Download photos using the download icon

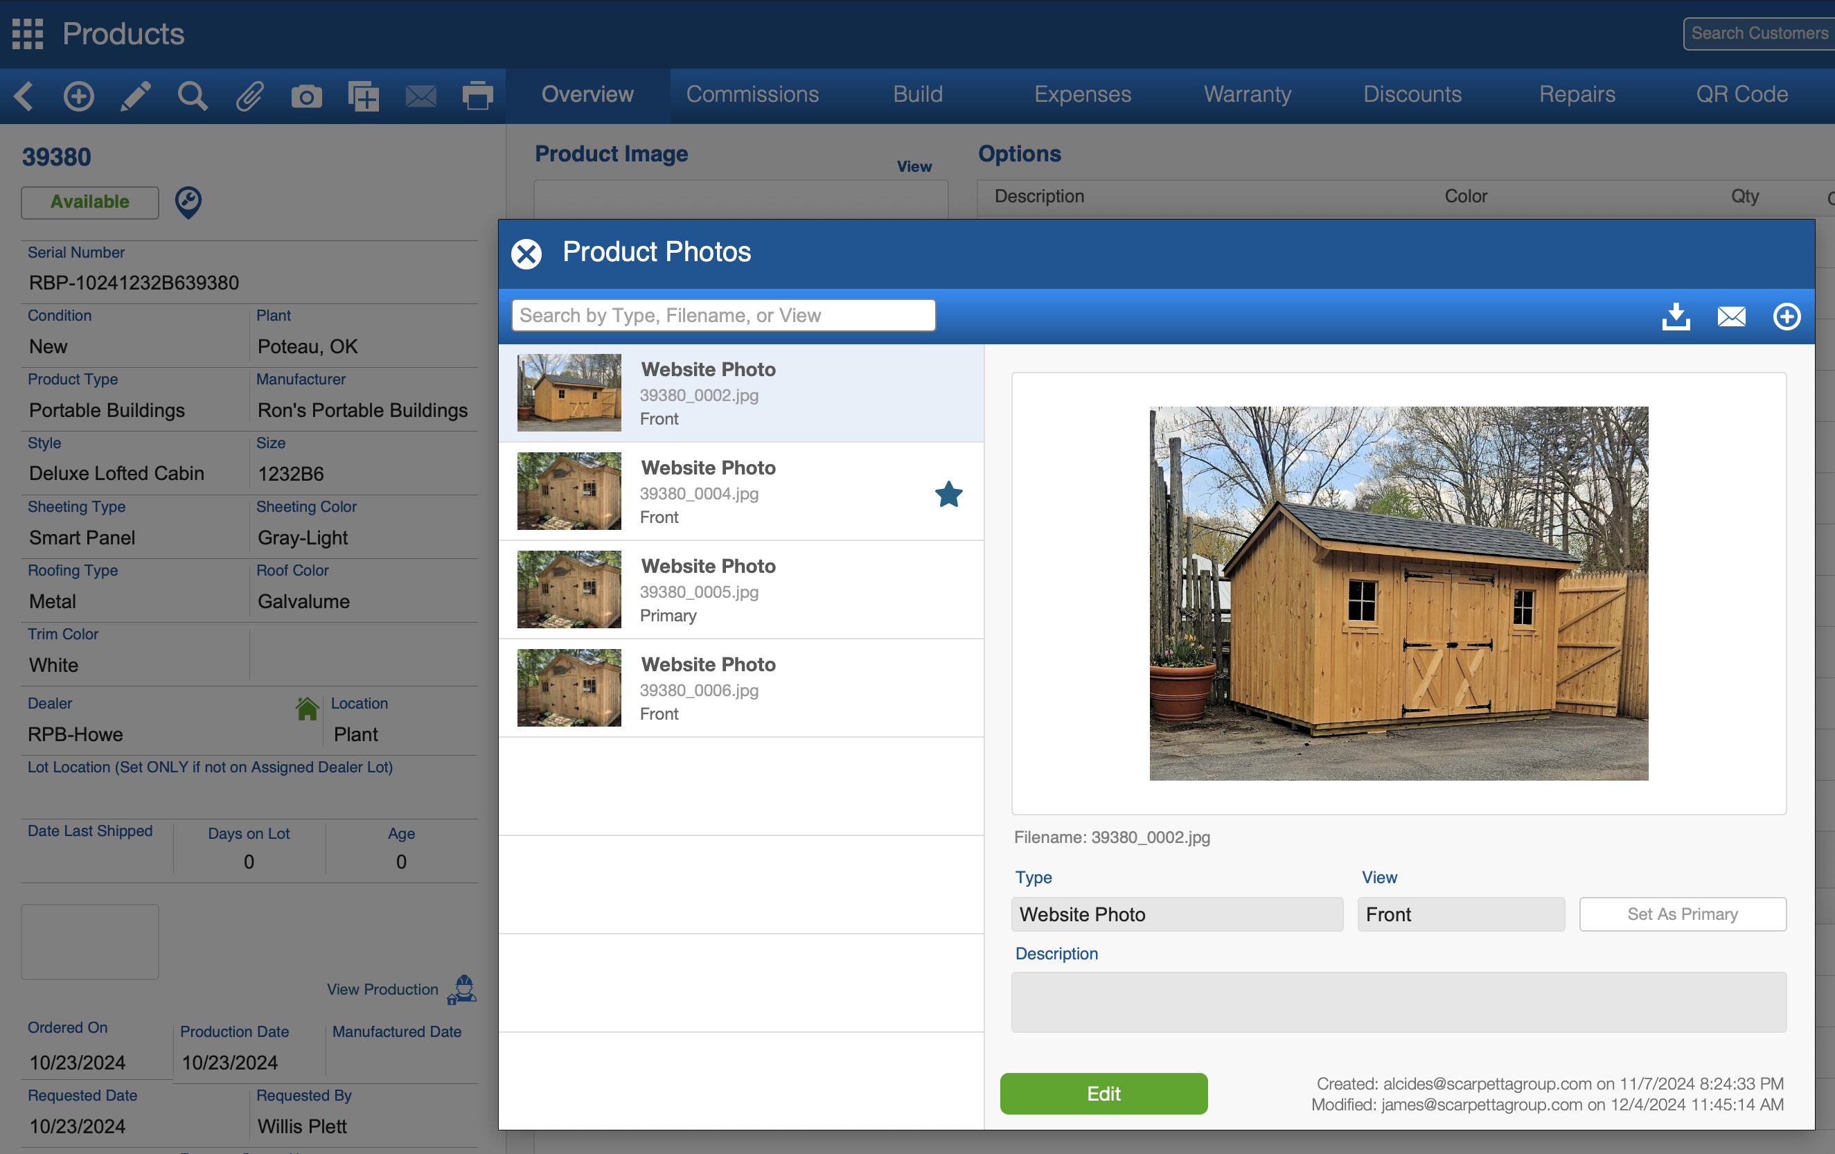click(x=1676, y=317)
